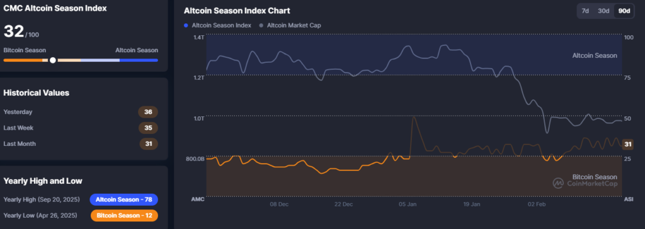Select the 30d time range
This screenshot has width=645, height=229.
(x=603, y=11)
